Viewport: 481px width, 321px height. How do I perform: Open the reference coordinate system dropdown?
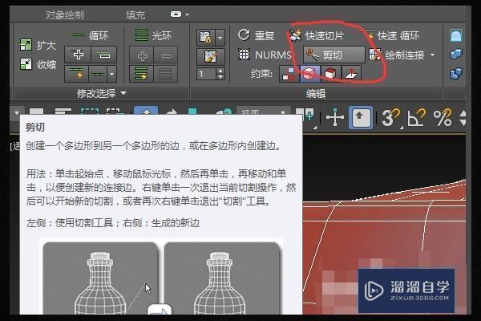point(263,112)
